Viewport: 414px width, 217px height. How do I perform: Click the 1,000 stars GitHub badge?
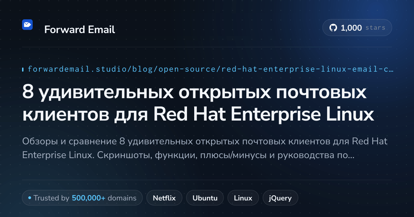357,28
